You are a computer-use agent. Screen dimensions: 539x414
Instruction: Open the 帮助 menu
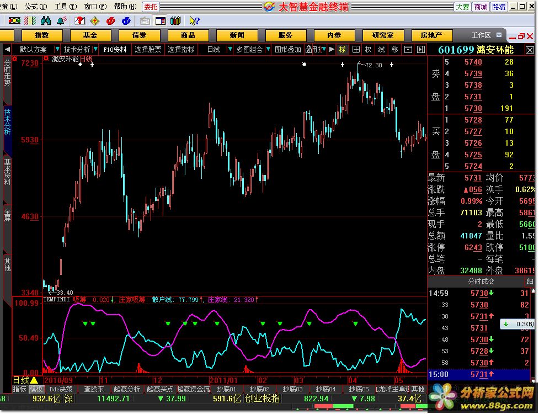point(125,7)
